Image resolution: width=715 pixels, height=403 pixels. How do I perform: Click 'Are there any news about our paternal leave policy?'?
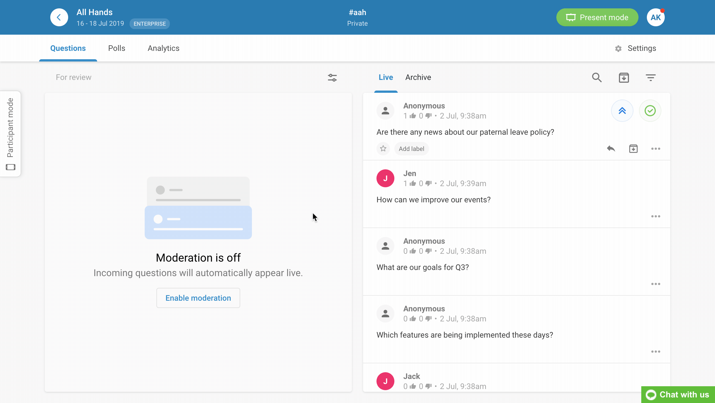tap(465, 132)
